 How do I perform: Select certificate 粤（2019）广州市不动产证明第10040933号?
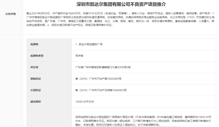(101, 90)
